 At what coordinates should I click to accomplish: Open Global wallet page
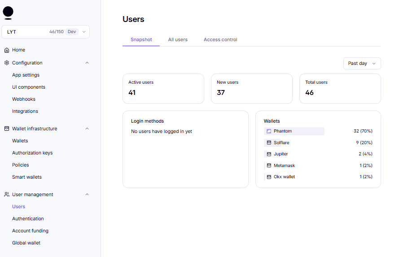(x=26, y=243)
